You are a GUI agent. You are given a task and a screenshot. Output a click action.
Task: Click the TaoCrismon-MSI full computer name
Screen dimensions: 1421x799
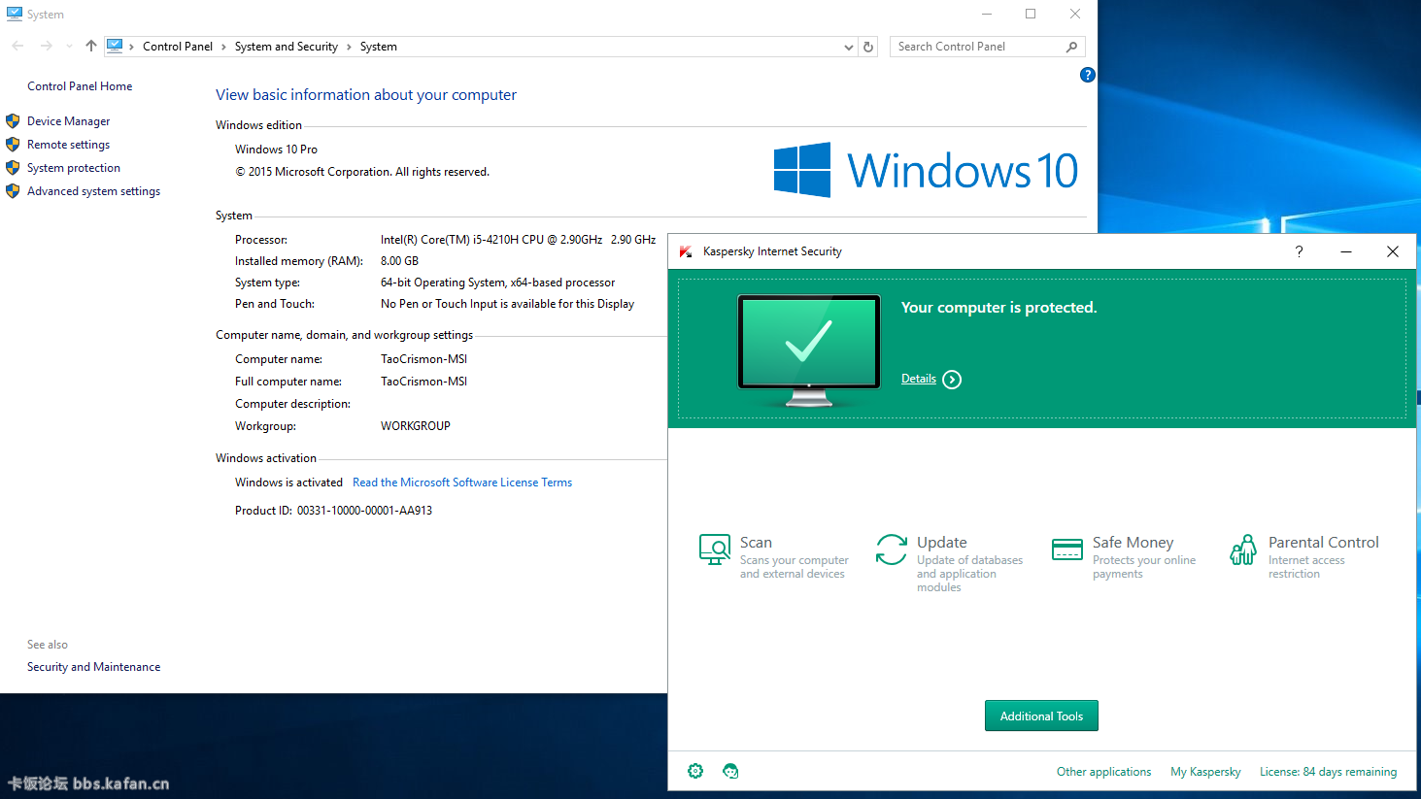point(423,382)
